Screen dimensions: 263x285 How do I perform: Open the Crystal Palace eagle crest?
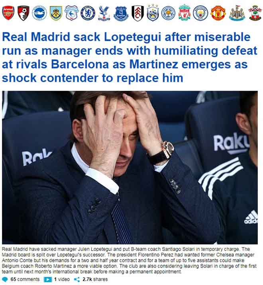pyautogui.click(x=104, y=13)
